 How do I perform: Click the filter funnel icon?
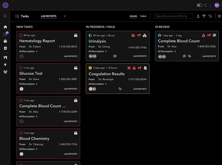pos(204,16)
